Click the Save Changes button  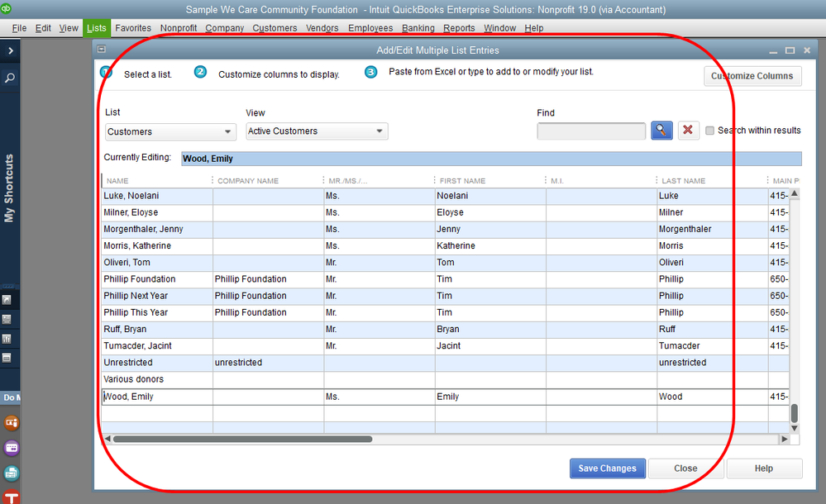608,468
